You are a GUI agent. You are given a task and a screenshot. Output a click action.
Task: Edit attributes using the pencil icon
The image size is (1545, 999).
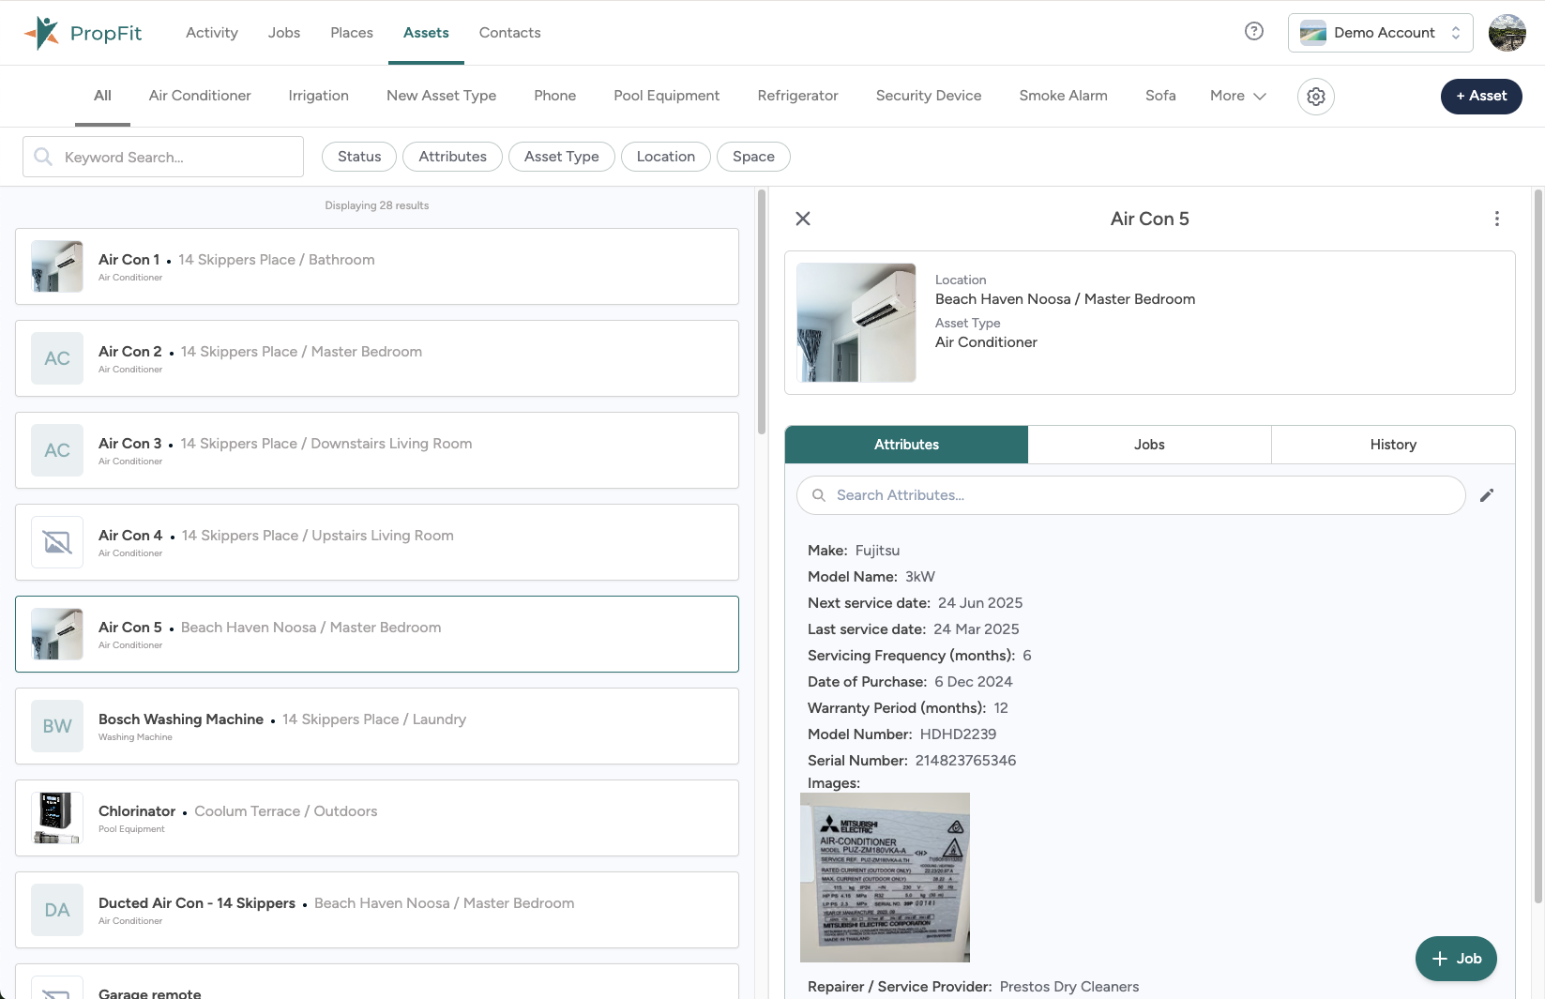(x=1488, y=494)
